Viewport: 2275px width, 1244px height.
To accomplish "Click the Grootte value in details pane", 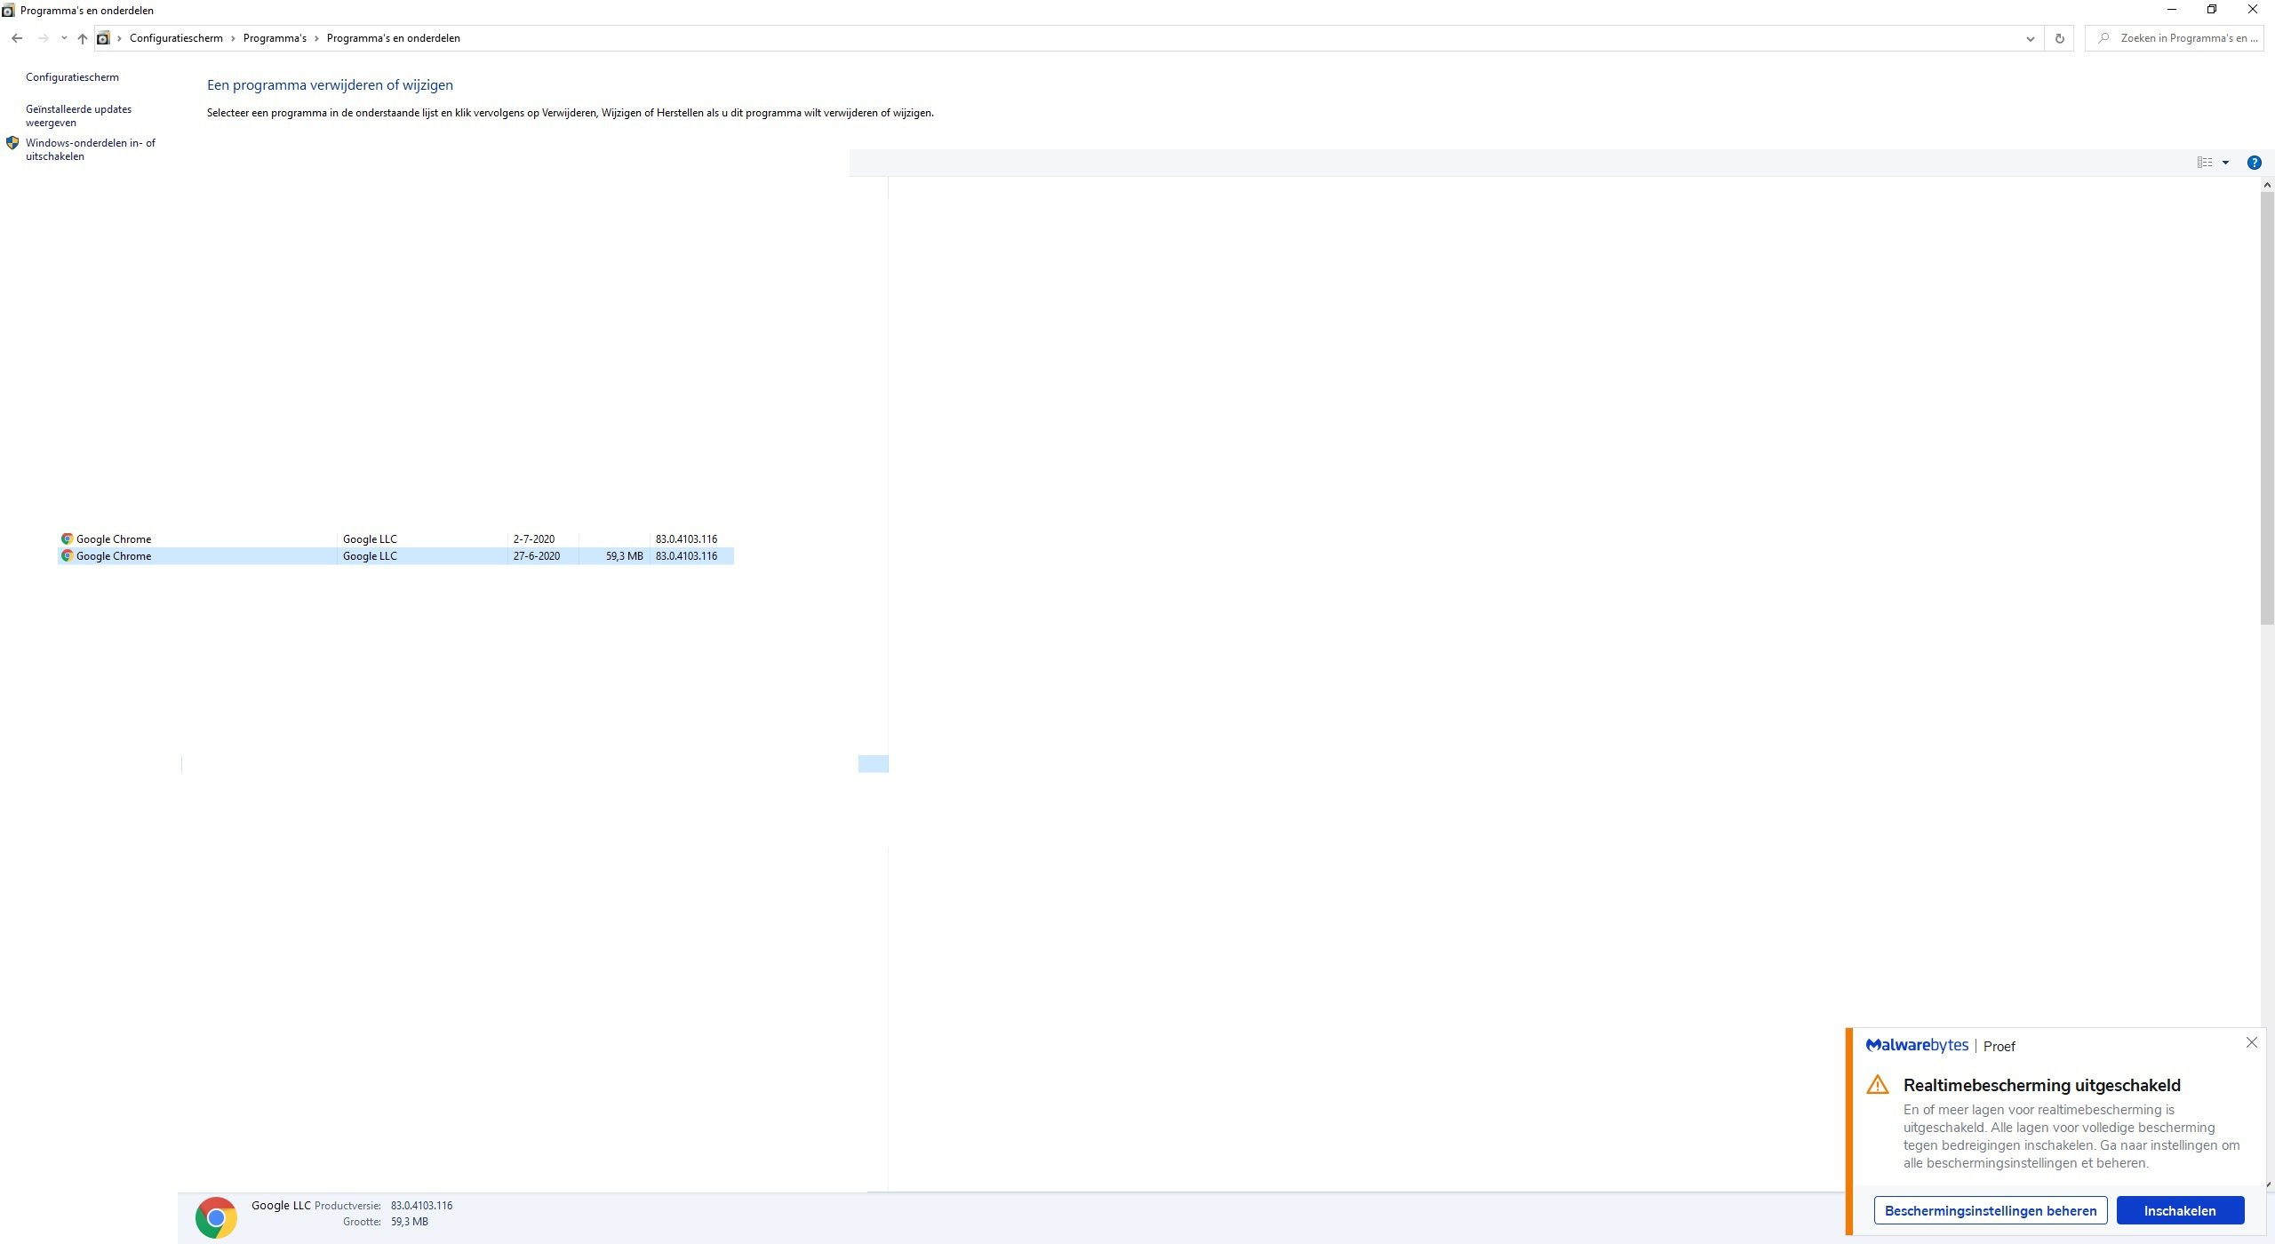I will point(409,1222).
